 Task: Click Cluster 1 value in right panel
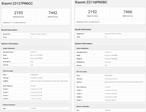click(x=111, y=90)
